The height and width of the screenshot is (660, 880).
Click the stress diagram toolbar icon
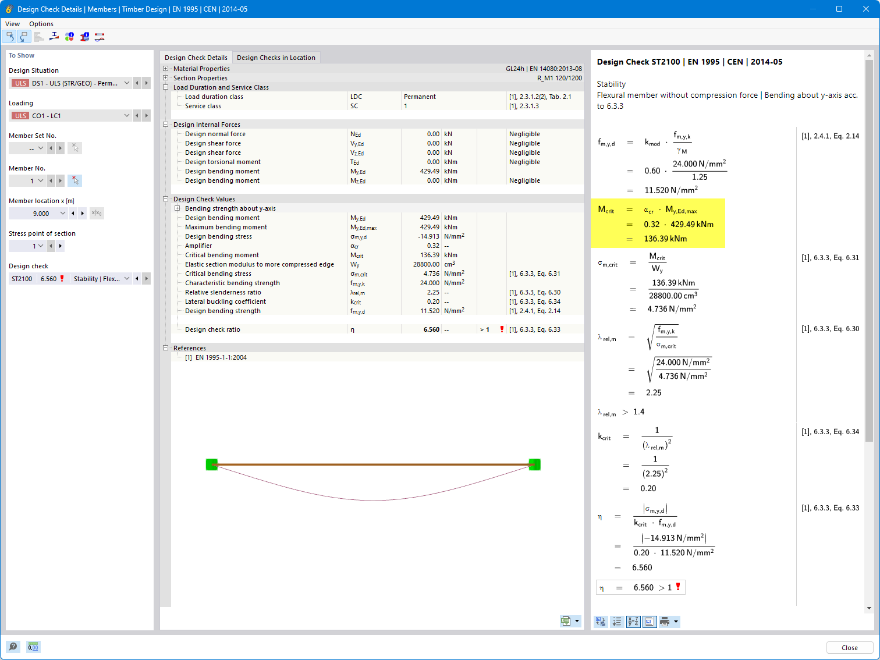tap(54, 36)
